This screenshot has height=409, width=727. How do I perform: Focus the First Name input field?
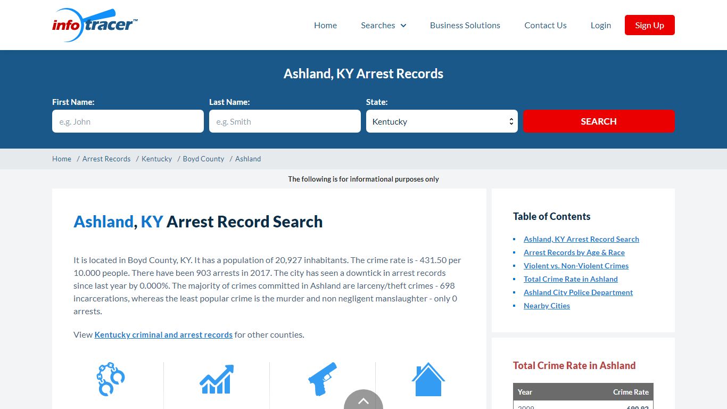click(128, 121)
